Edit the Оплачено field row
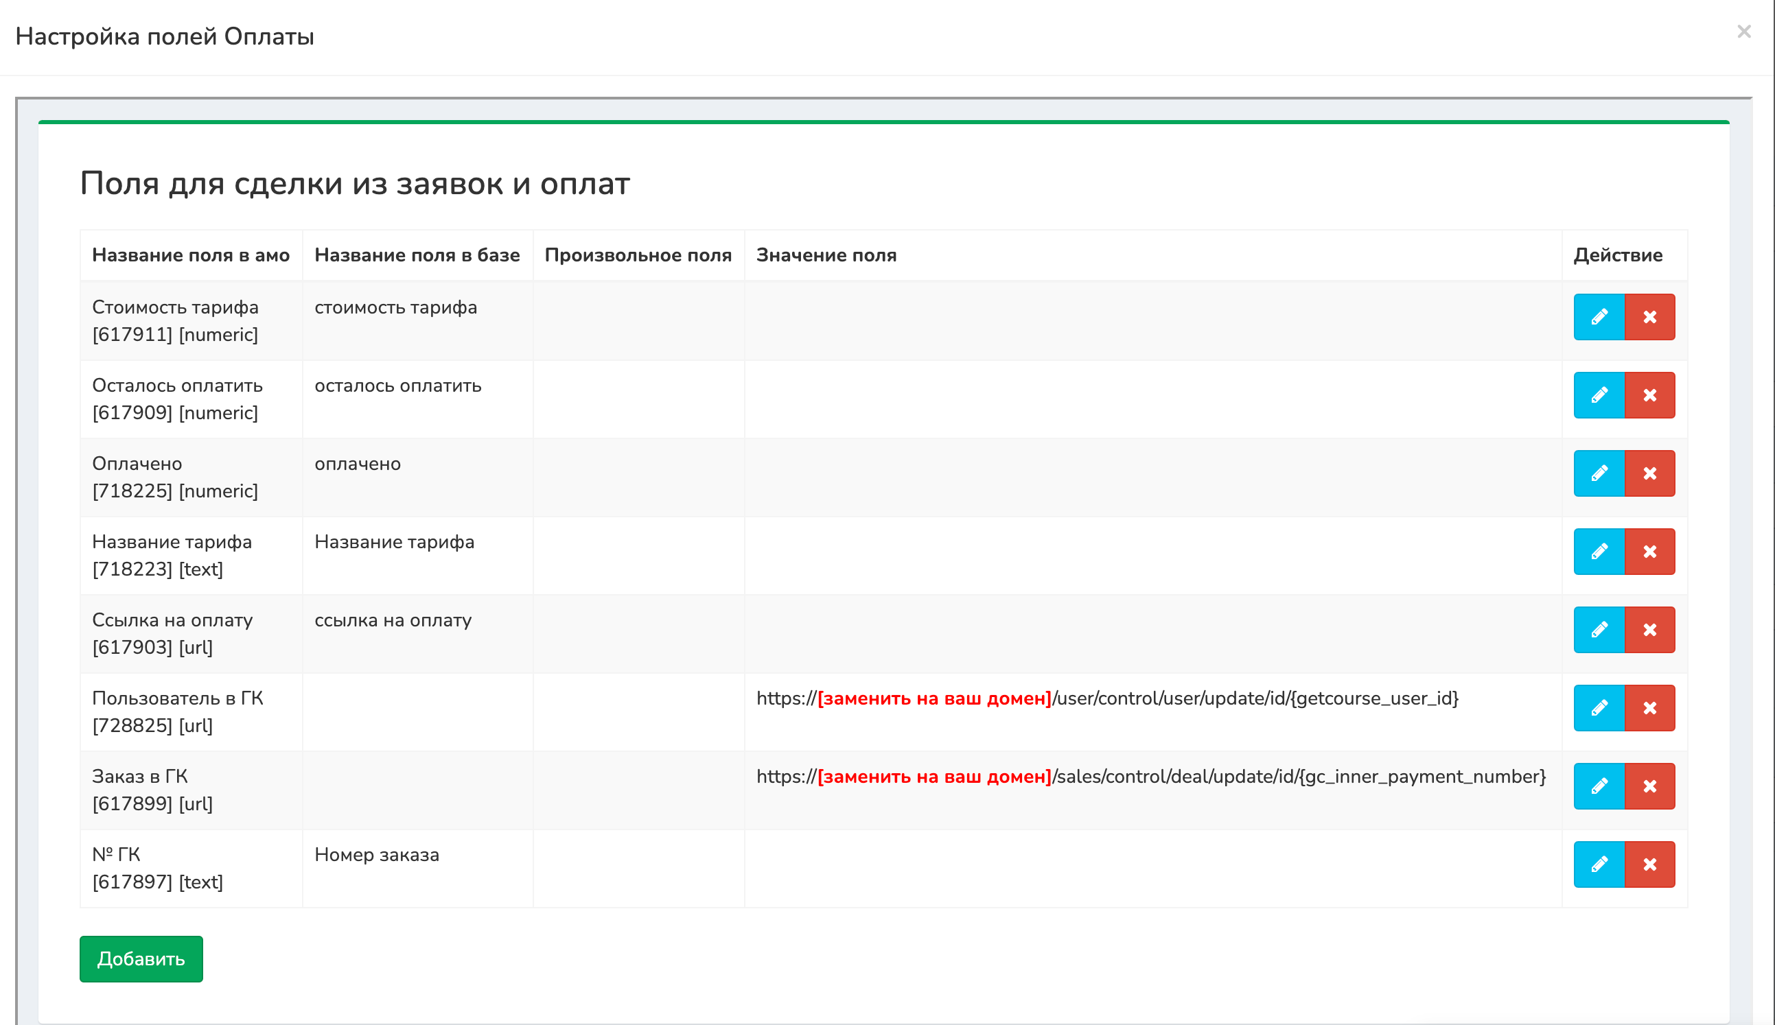The width and height of the screenshot is (1775, 1025). tap(1599, 473)
